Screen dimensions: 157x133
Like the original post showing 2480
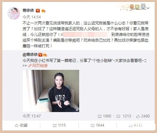pos(138,116)
